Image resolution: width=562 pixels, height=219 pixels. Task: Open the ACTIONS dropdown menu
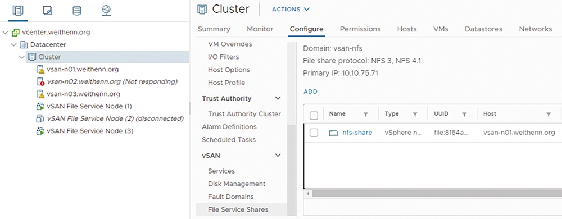[x=291, y=10]
